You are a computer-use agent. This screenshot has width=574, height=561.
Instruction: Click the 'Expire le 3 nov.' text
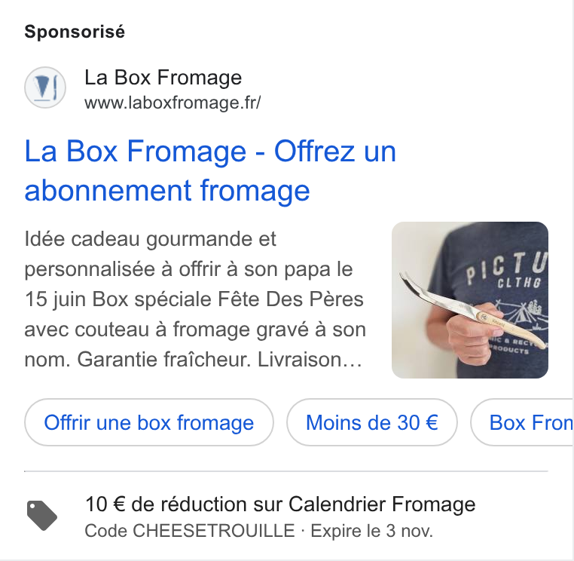(371, 531)
